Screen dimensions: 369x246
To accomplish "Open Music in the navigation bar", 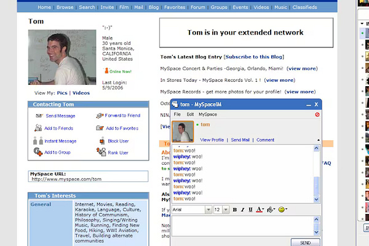I will [x=280, y=7].
